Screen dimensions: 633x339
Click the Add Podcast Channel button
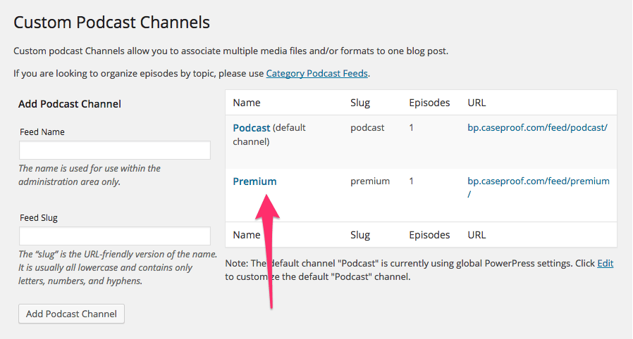[71, 314]
